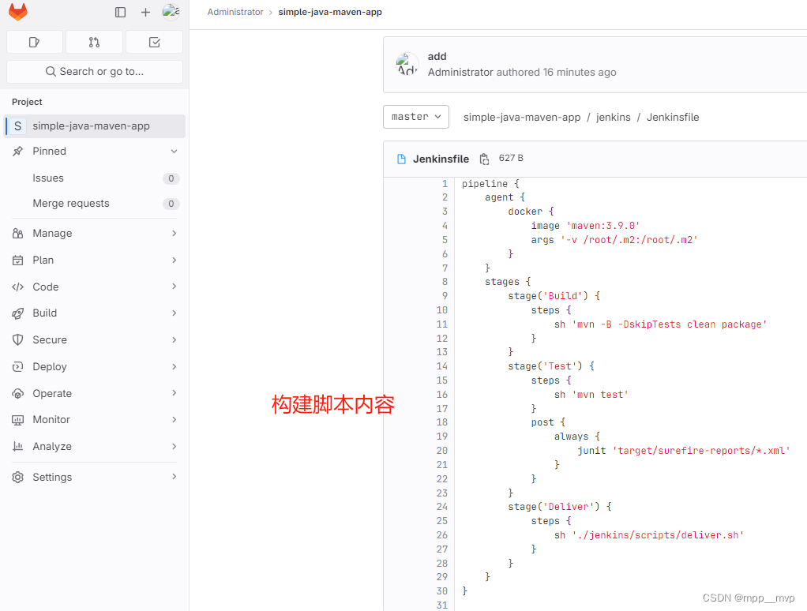
Task: Click the 'maven:3.9.0' image string
Action: click(602, 226)
